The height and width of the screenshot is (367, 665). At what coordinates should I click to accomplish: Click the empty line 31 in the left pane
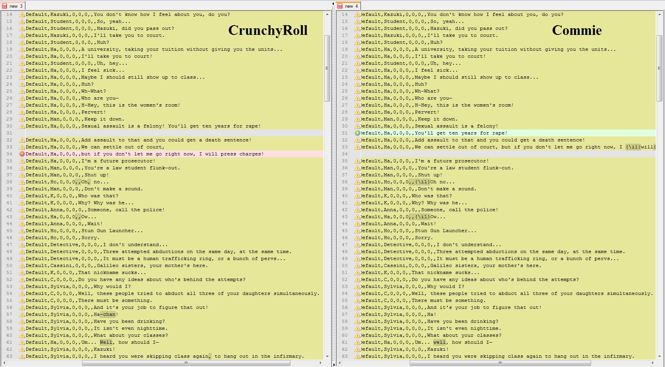tap(174, 133)
